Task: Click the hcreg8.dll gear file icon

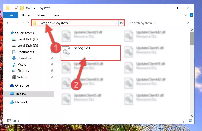Action: (x=66, y=52)
